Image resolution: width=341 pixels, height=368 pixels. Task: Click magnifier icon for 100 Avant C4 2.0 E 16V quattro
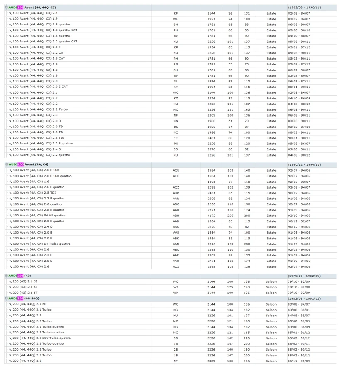click(x=10, y=176)
